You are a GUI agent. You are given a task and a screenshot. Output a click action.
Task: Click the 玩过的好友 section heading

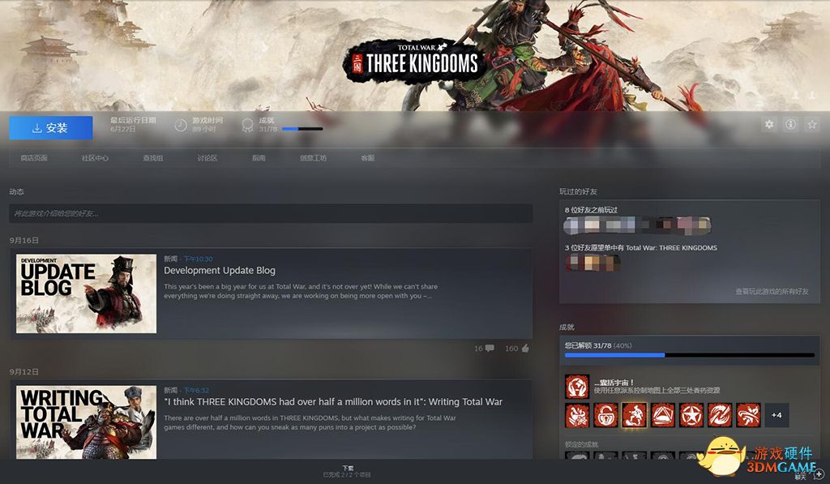pos(578,191)
